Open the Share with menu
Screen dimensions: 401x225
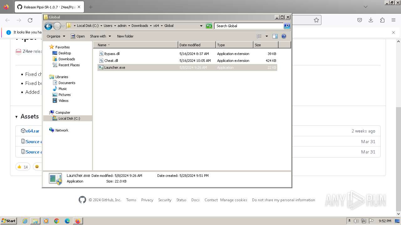(100, 36)
